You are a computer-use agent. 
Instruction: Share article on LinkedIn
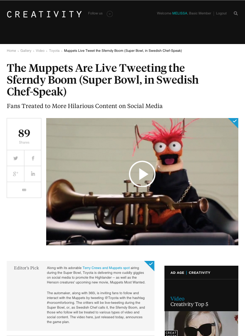[x=33, y=174]
